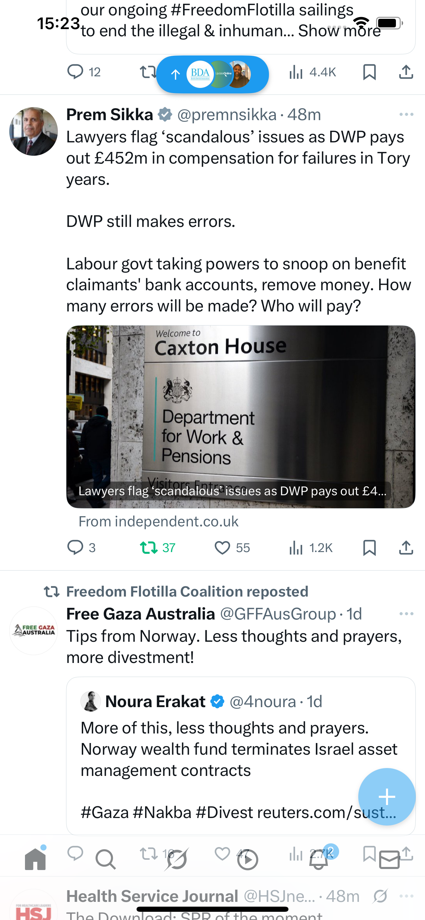
Task: Expand truncated text via Show more
Action: 339,31
